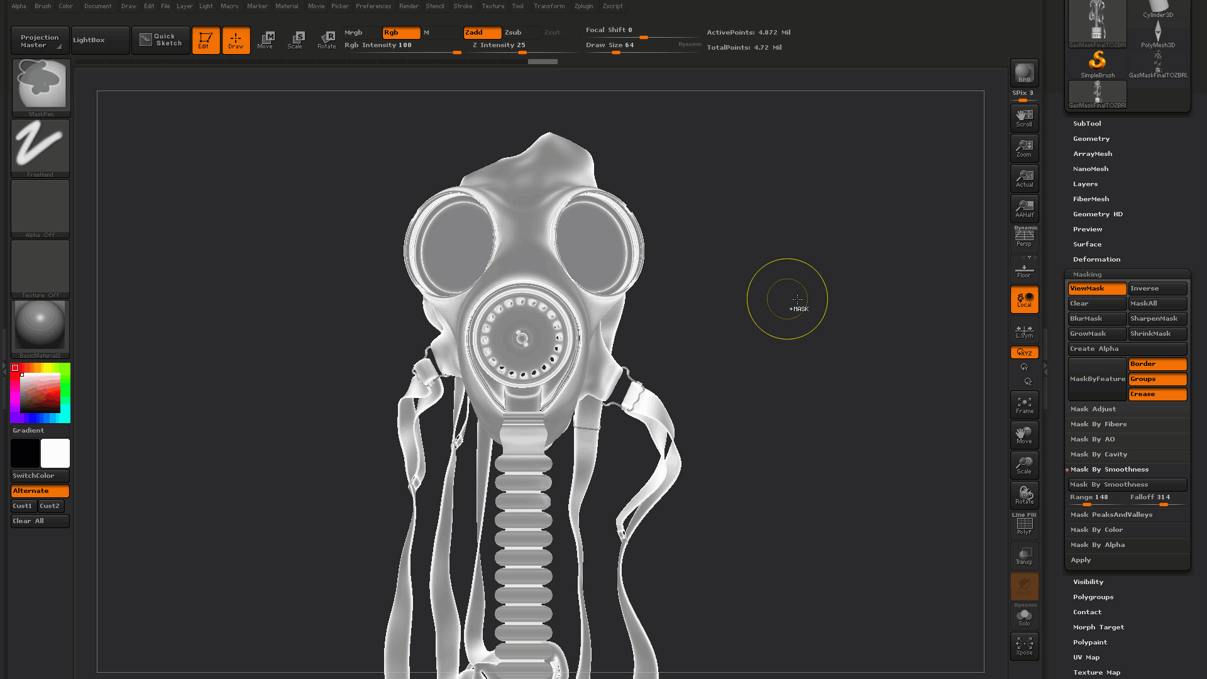Toggle the Zadd sculpting mode button
Image resolution: width=1207 pixels, height=679 pixels.
click(x=480, y=31)
